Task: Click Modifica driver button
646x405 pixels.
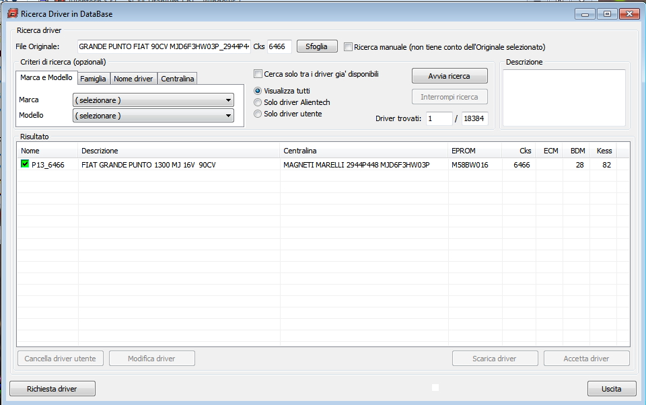Action: click(x=151, y=359)
